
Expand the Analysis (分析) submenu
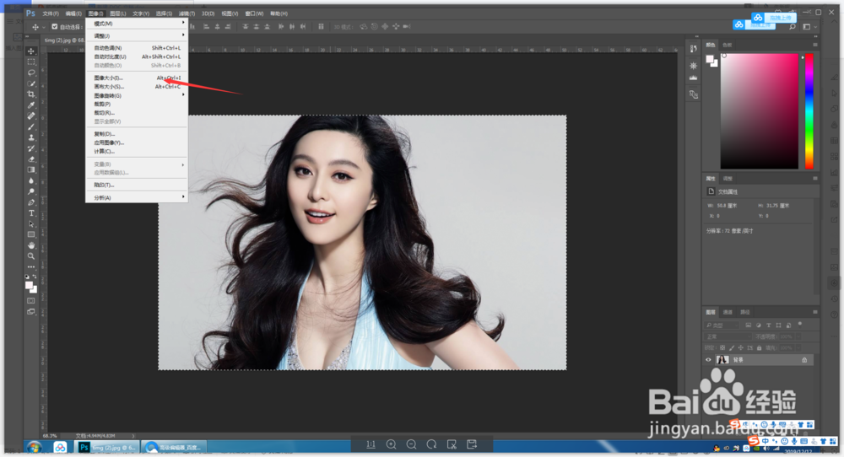point(137,197)
